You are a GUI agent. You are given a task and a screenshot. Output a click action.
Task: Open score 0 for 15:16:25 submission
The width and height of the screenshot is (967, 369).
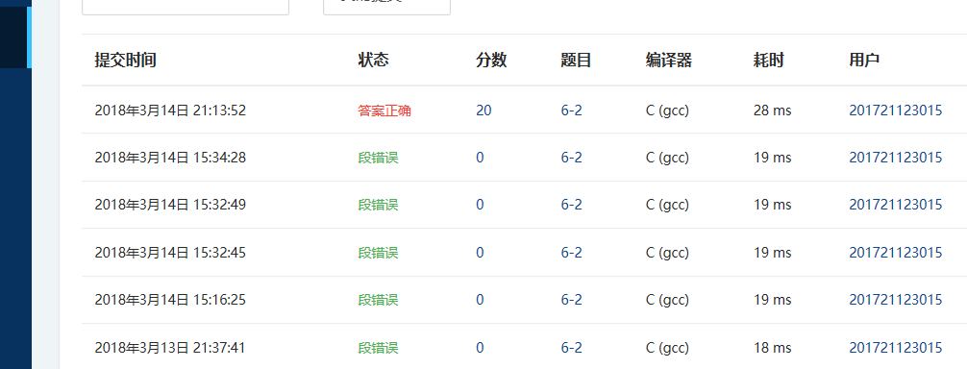point(480,300)
